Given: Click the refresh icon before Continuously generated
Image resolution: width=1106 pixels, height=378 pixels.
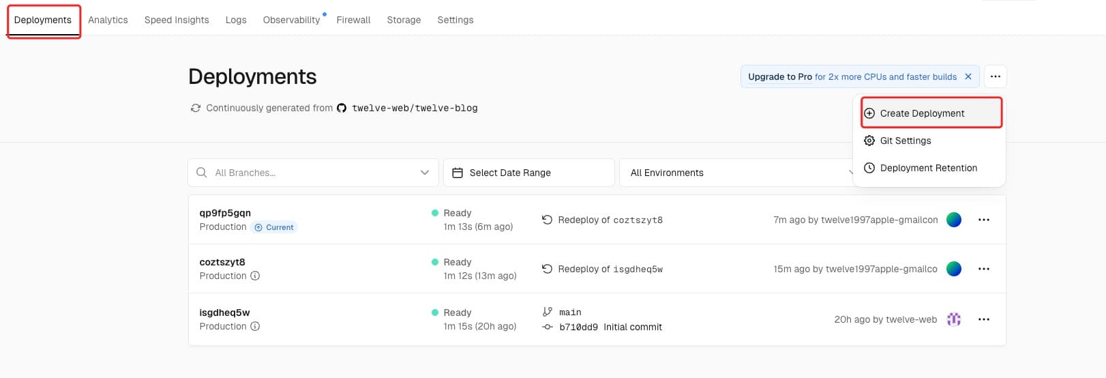Looking at the screenshot, I should [196, 108].
